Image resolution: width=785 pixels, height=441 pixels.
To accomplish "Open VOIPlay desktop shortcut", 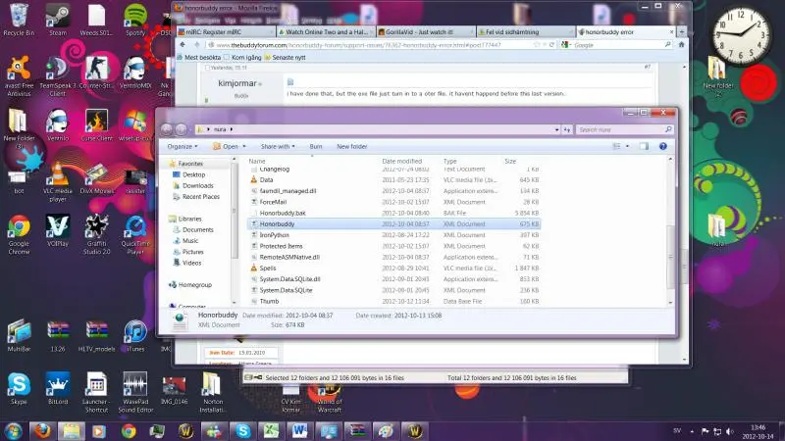I will coord(58,230).
